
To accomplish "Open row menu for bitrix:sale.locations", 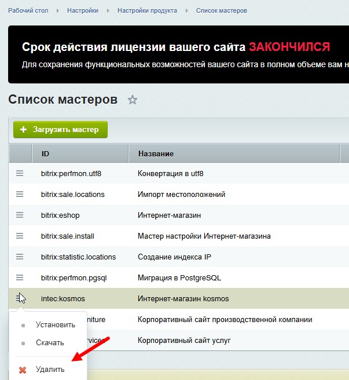I will [x=20, y=194].
